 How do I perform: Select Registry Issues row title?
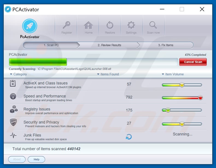pos(37,109)
